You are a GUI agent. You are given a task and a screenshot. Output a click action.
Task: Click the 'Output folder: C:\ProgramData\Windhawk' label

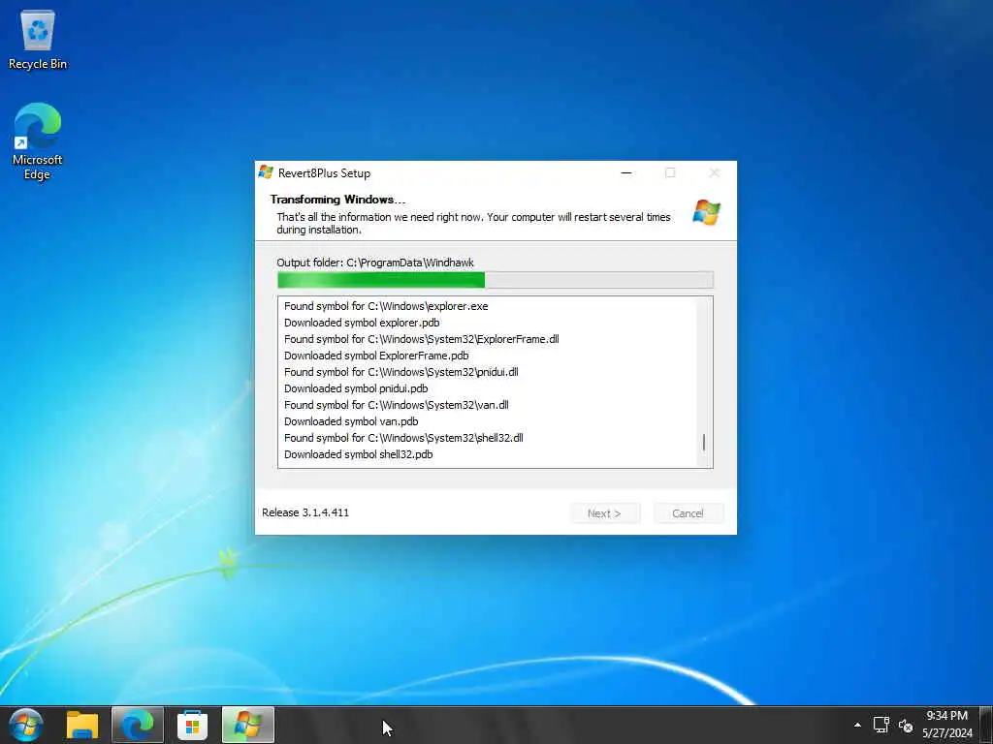click(375, 263)
